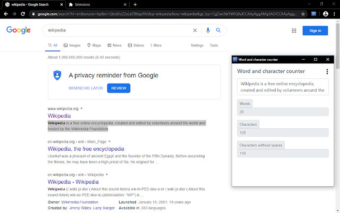340x213 pixels.
Task: Open the Chrome profile avatar
Action: pos(326,14)
